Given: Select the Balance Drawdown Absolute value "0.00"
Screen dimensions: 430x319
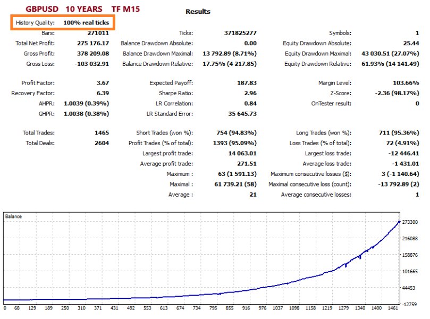Looking at the screenshot, I should click(x=250, y=43).
